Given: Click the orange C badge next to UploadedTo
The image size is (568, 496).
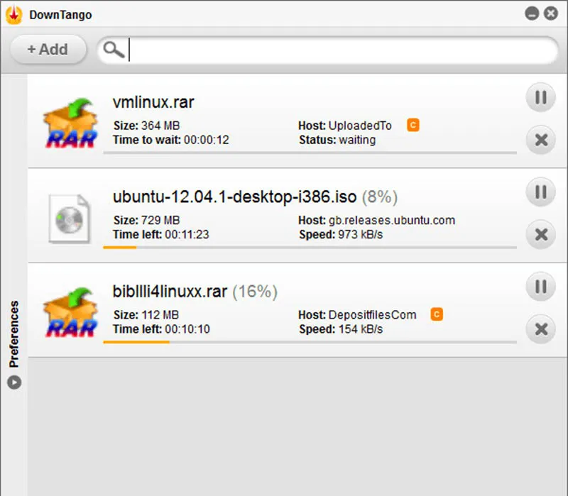Looking at the screenshot, I should point(414,125).
